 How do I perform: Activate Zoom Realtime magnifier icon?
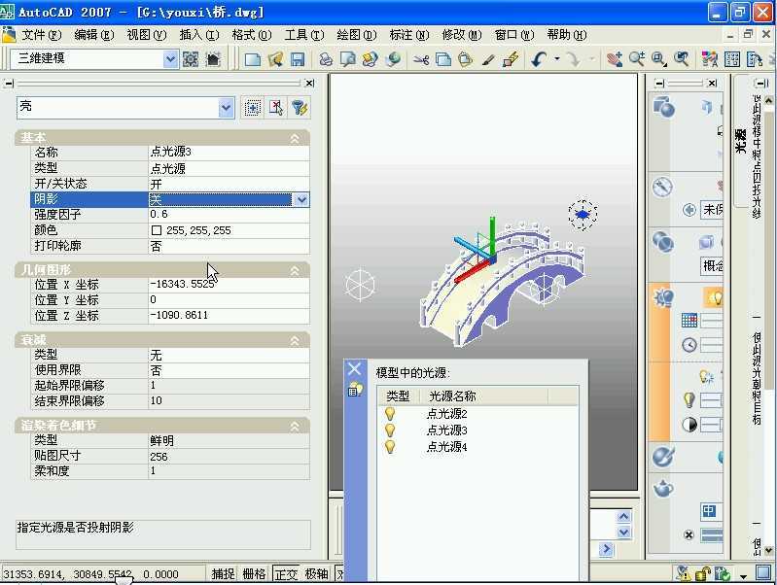637,59
